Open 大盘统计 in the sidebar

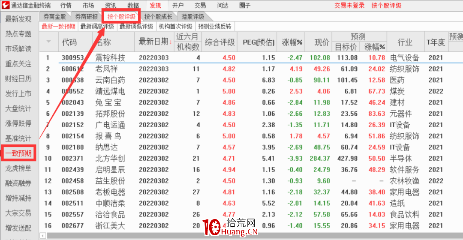(18, 108)
